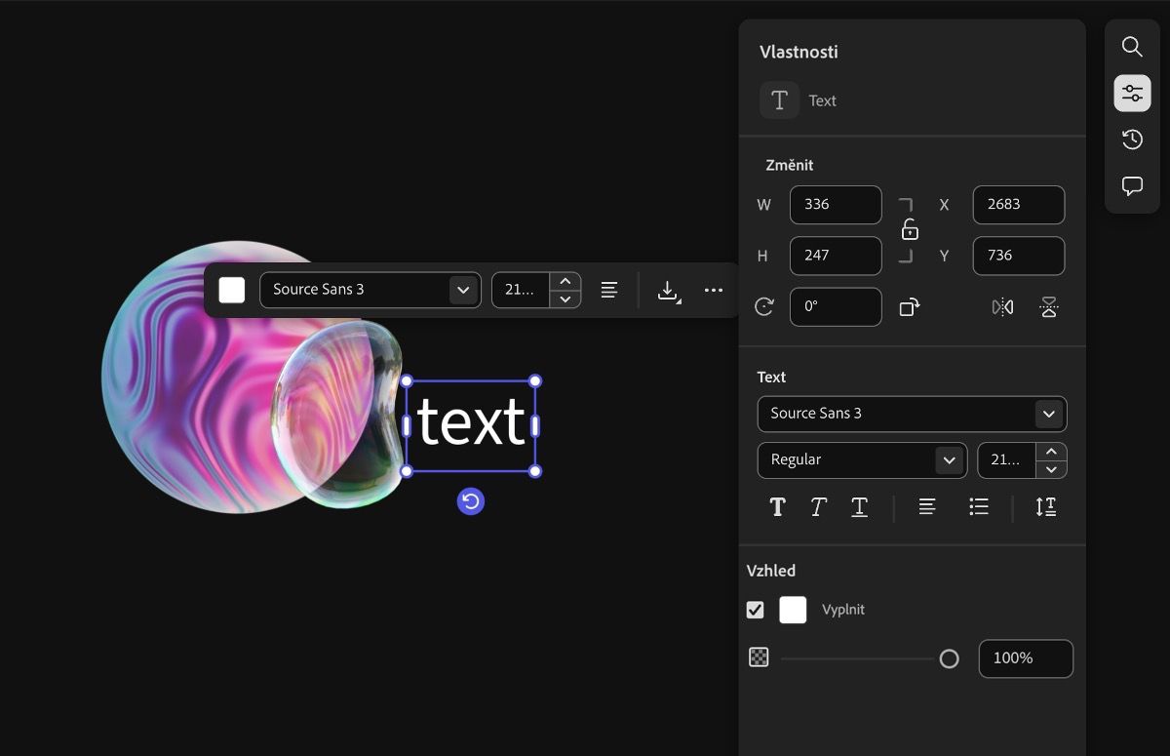
Task: Select the Bold text style icon
Action: (777, 506)
